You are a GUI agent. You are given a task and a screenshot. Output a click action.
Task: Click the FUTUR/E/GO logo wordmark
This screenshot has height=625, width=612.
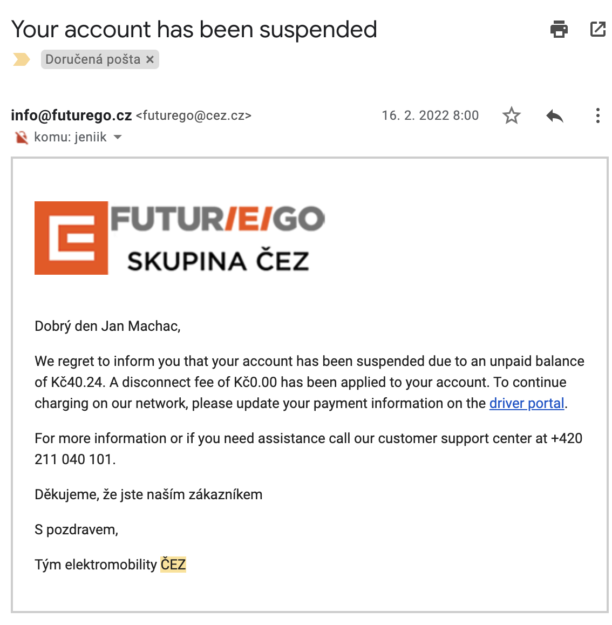pos(217,219)
